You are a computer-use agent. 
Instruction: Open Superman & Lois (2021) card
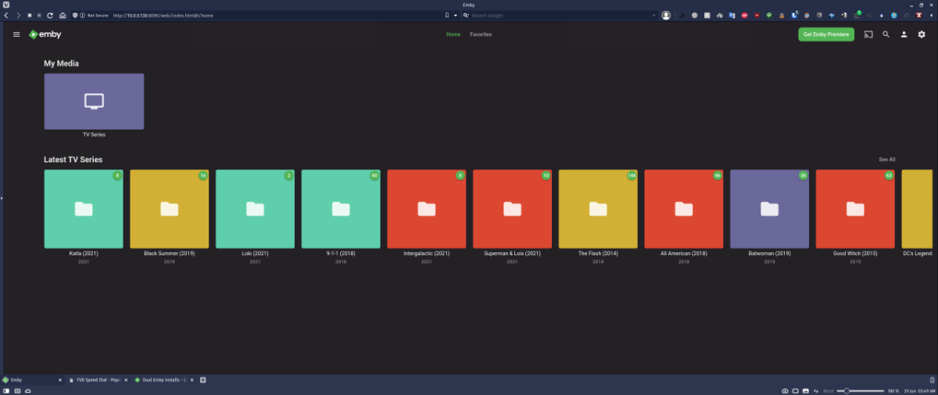[x=512, y=209]
